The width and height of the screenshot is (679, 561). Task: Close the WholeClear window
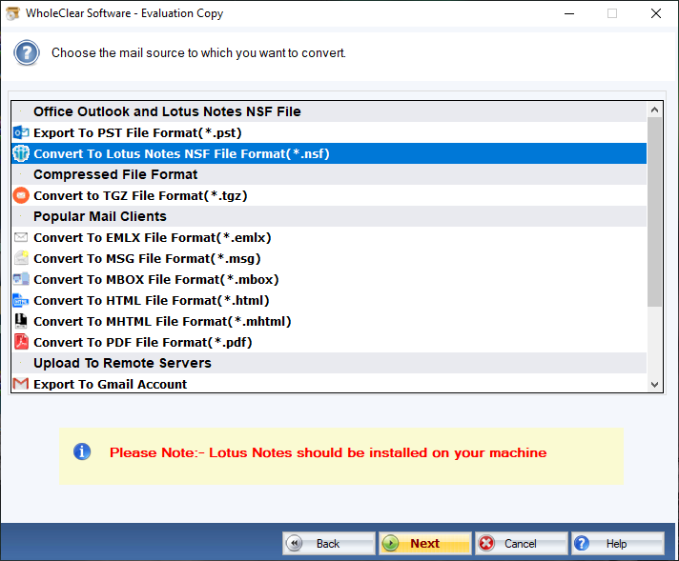point(655,13)
